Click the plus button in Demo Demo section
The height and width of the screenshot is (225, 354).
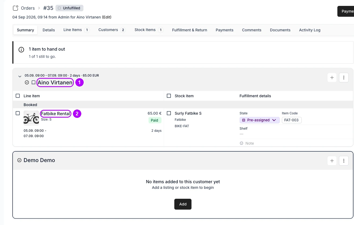[x=332, y=161]
